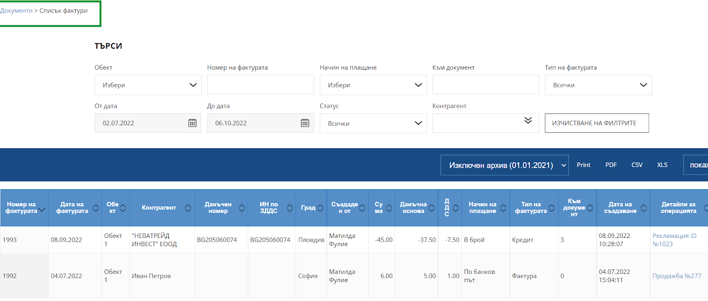Click Иван Петров contractor cell

coord(162,276)
